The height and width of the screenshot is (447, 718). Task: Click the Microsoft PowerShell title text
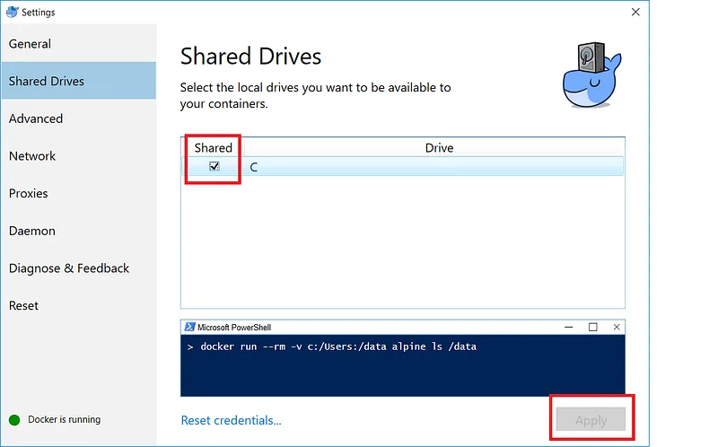tap(234, 328)
